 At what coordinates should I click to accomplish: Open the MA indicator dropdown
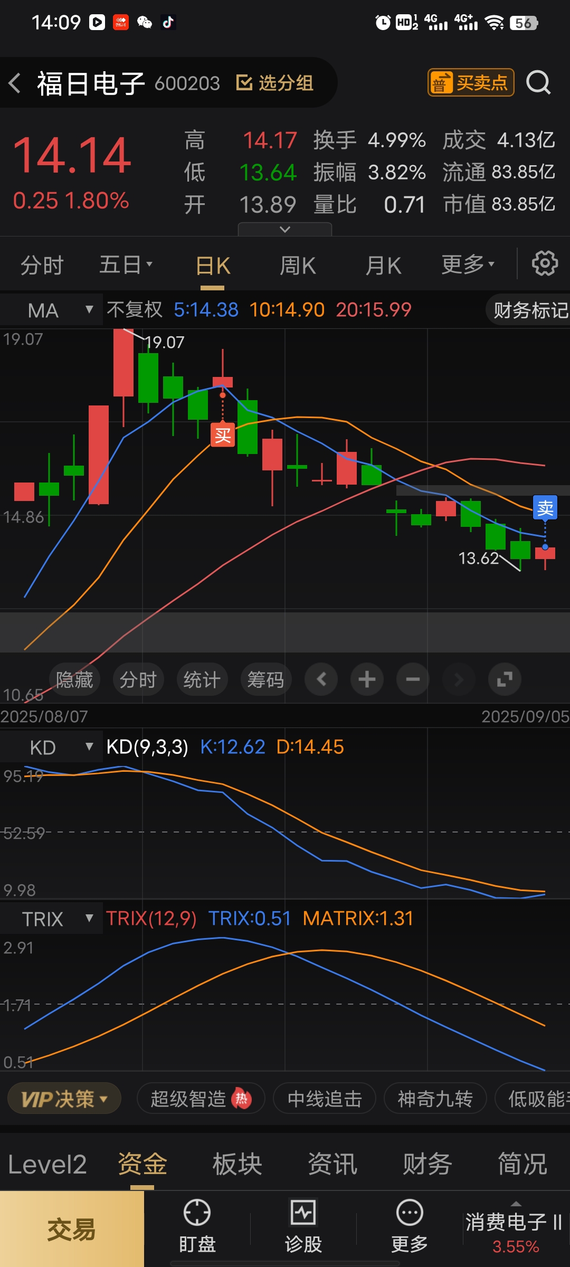click(x=51, y=310)
